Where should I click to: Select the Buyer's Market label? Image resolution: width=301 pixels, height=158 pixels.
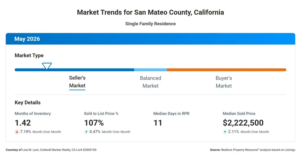coord(224,82)
